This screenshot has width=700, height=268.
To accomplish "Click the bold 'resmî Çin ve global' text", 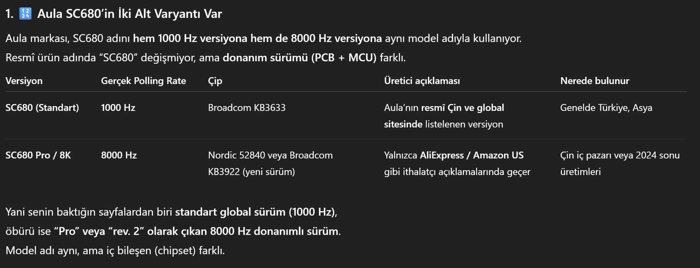I will pyautogui.click(x=462, y=108).
